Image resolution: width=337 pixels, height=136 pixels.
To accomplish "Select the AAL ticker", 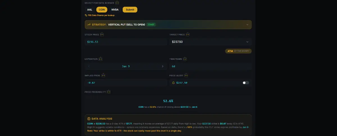I will tap(90, 10).
